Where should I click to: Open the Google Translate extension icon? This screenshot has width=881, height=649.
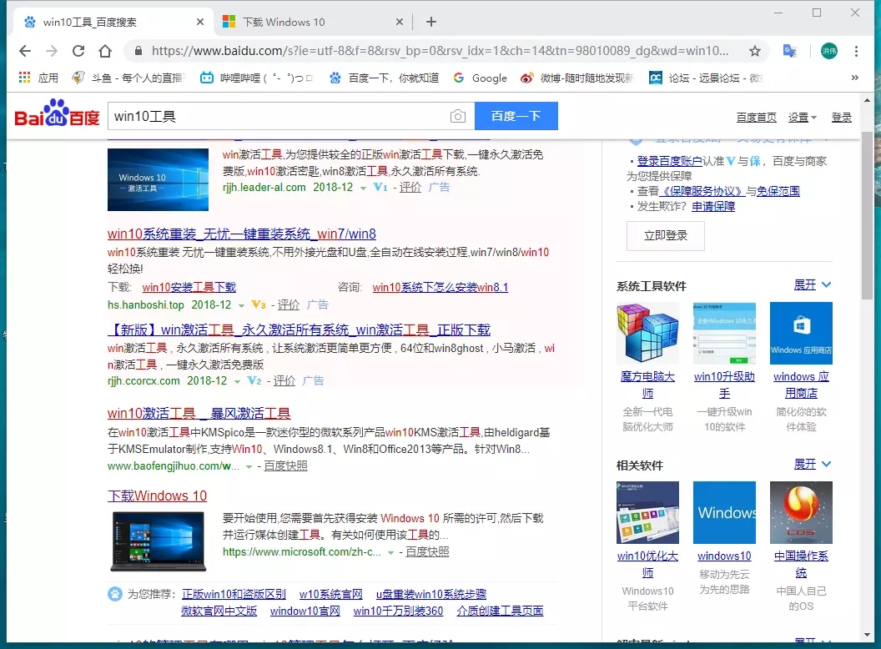789,51
